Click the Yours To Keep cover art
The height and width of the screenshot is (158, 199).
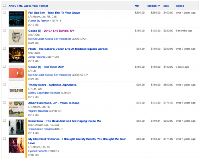pyautogui.click(x=16, y=109)
